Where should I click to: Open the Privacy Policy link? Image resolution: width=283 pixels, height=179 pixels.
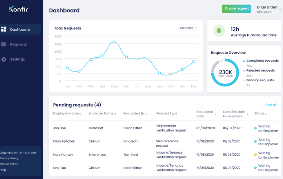pos(9,158)
